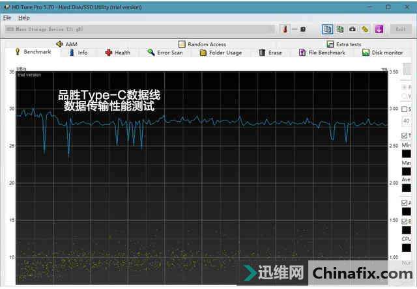Click the 'trial version' text on graph
Image resolution: width=417 pixels, height=289 pixels.
click(29, 75)
